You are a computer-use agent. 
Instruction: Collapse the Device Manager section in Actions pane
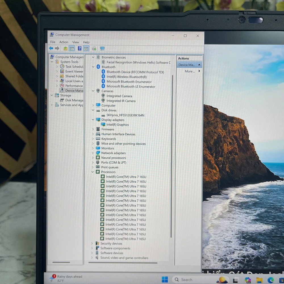199,65
